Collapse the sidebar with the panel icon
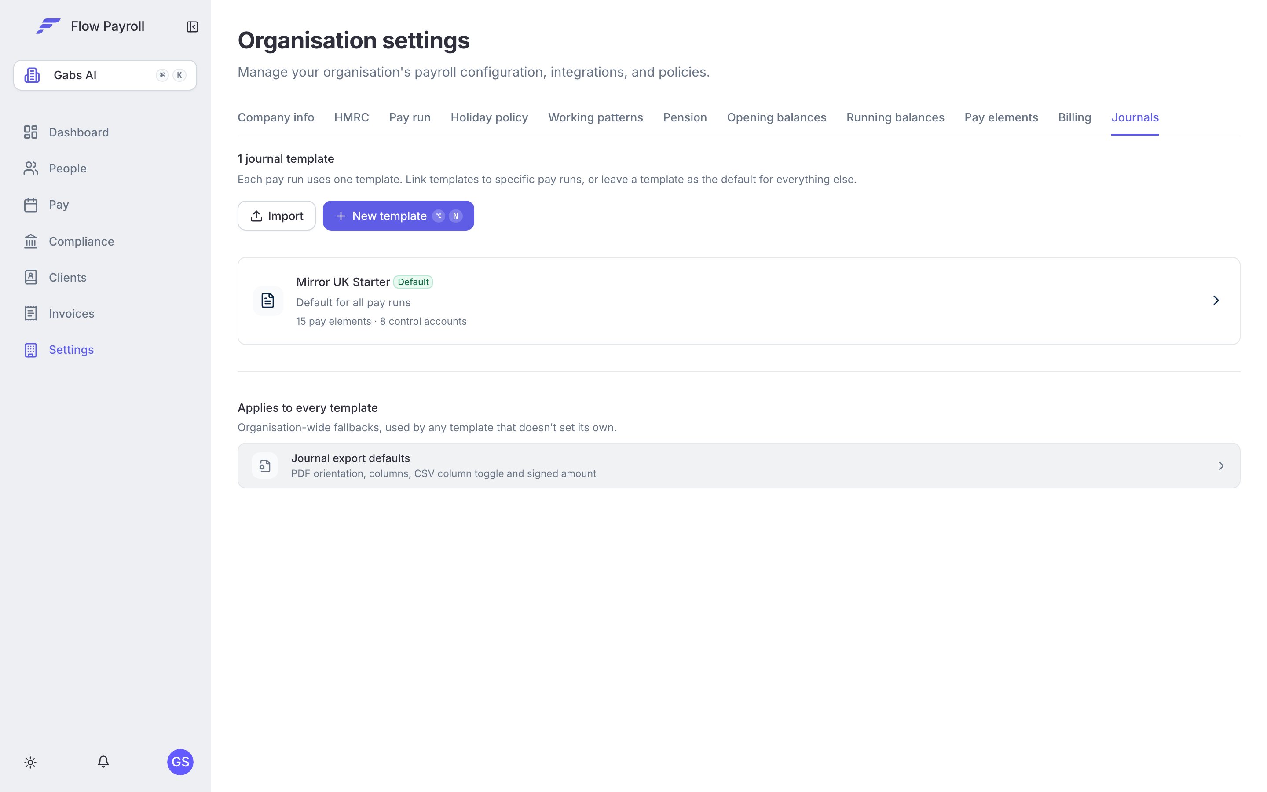Image resolution: width=1267 pixels, height=792 pixels. [192, 27]
